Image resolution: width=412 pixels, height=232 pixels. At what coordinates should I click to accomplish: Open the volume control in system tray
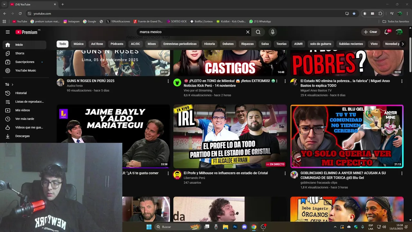[384, 227]
